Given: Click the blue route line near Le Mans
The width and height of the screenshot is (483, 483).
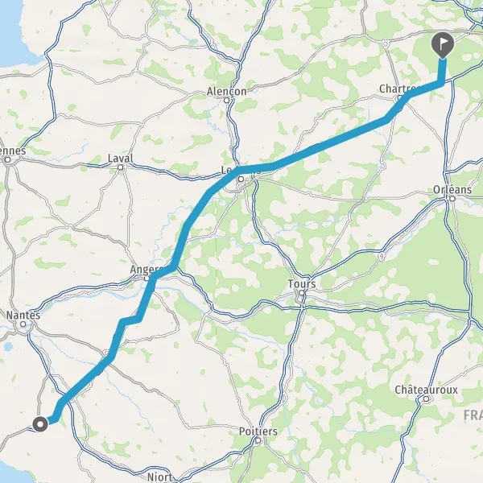Looking at the screenshot, I should [225, 181].
